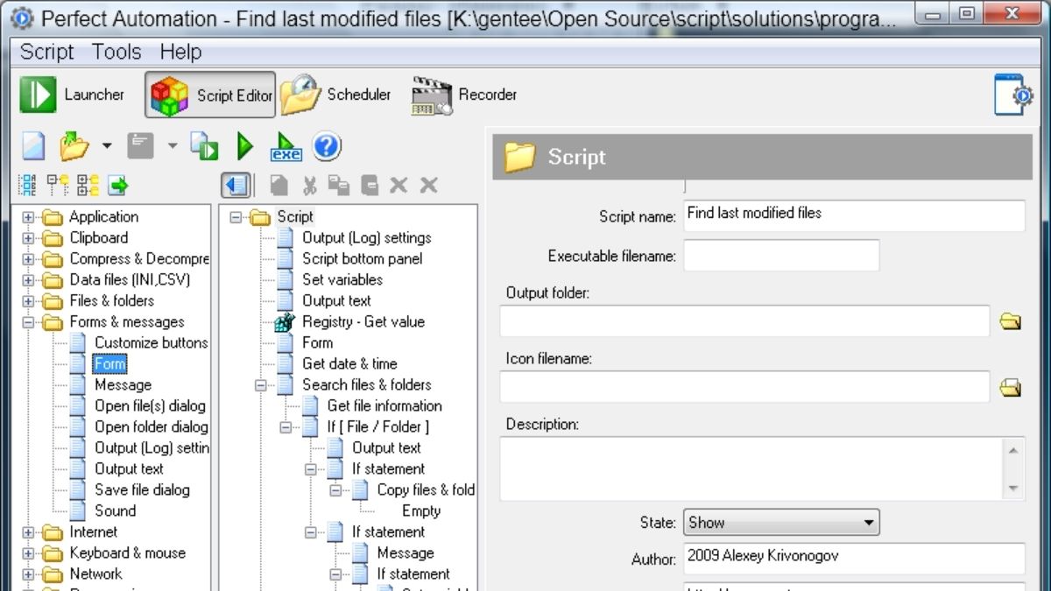Click the Executable filename field
This screenshot has width=1051, height=591.
click(781, 256)
